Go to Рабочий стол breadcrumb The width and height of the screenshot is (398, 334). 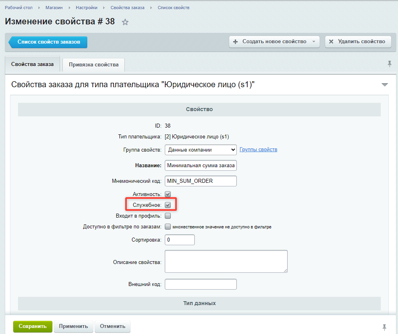click(18, 8)
